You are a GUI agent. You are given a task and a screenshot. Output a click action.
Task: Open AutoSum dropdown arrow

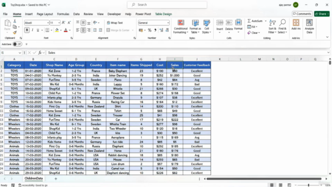click(x=266, y=21)
